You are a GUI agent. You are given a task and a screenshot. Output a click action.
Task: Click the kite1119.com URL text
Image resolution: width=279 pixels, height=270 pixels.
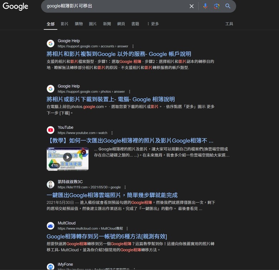point(89,187)
